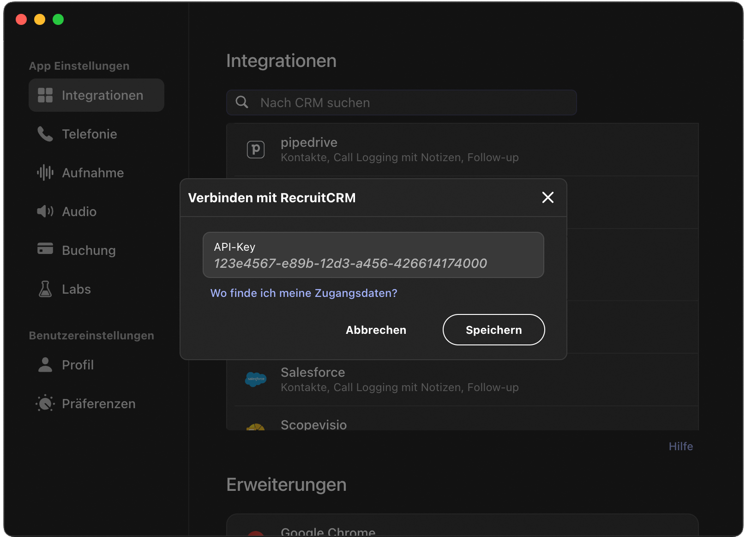
Task: Click the pipedrive logo icon
Action: (x=256, y=150)
